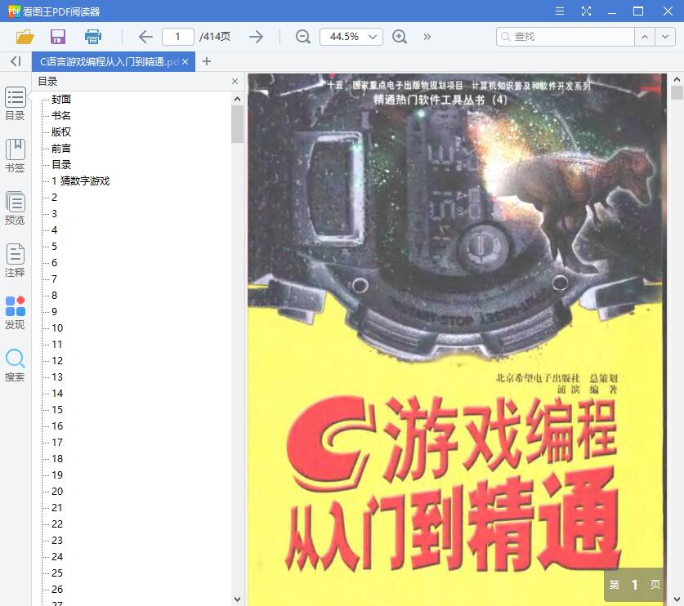
Task: Click the outline panel scroll up arrow
Action: (237, 99)
